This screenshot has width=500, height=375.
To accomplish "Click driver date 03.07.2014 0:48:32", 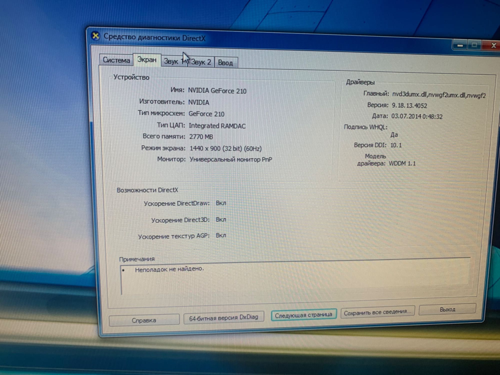I will point(417,116).
